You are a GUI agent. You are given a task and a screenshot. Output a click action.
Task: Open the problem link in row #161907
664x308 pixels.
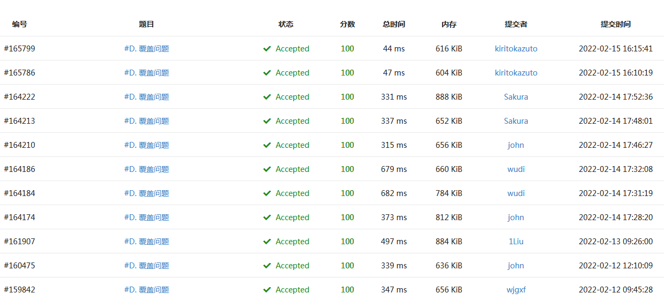coord(146,242)
